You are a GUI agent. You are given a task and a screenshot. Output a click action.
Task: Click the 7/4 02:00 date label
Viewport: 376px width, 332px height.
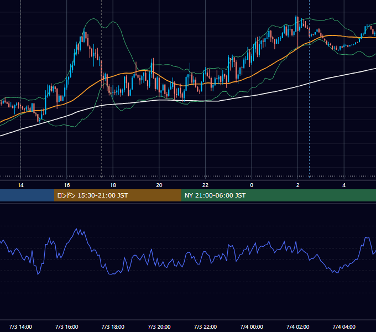[298, 326]
